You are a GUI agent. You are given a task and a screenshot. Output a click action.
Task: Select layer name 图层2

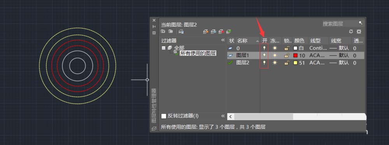coord(243,63)
